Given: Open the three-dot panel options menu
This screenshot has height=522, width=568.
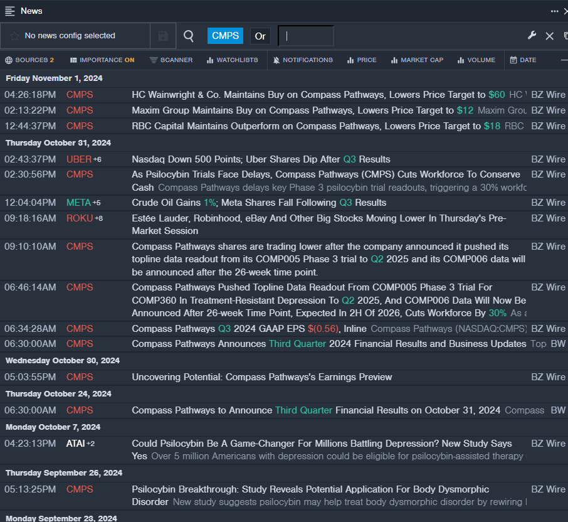Looking at the screenshot, I should (x=554, y=11).
